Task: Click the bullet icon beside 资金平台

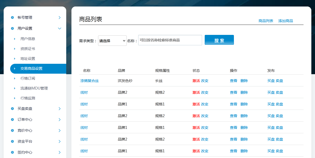Action: point(12,141)
